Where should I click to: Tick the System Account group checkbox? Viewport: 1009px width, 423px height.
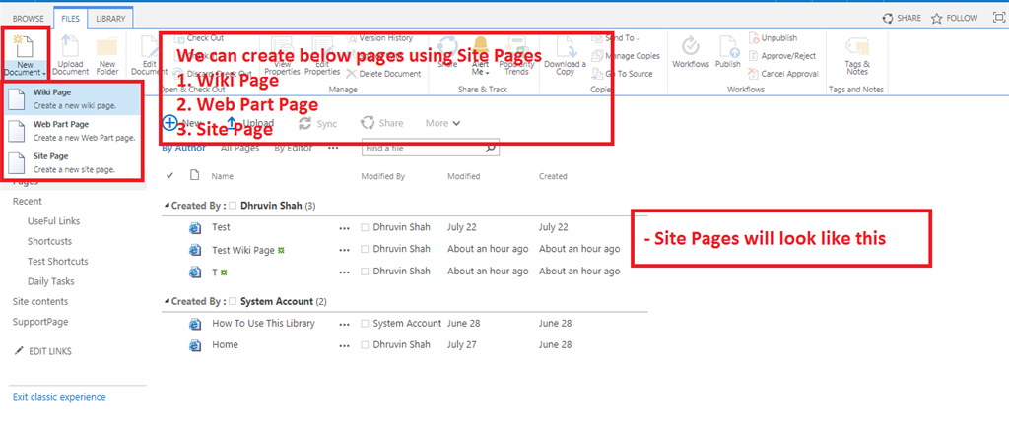pos(233,301)
